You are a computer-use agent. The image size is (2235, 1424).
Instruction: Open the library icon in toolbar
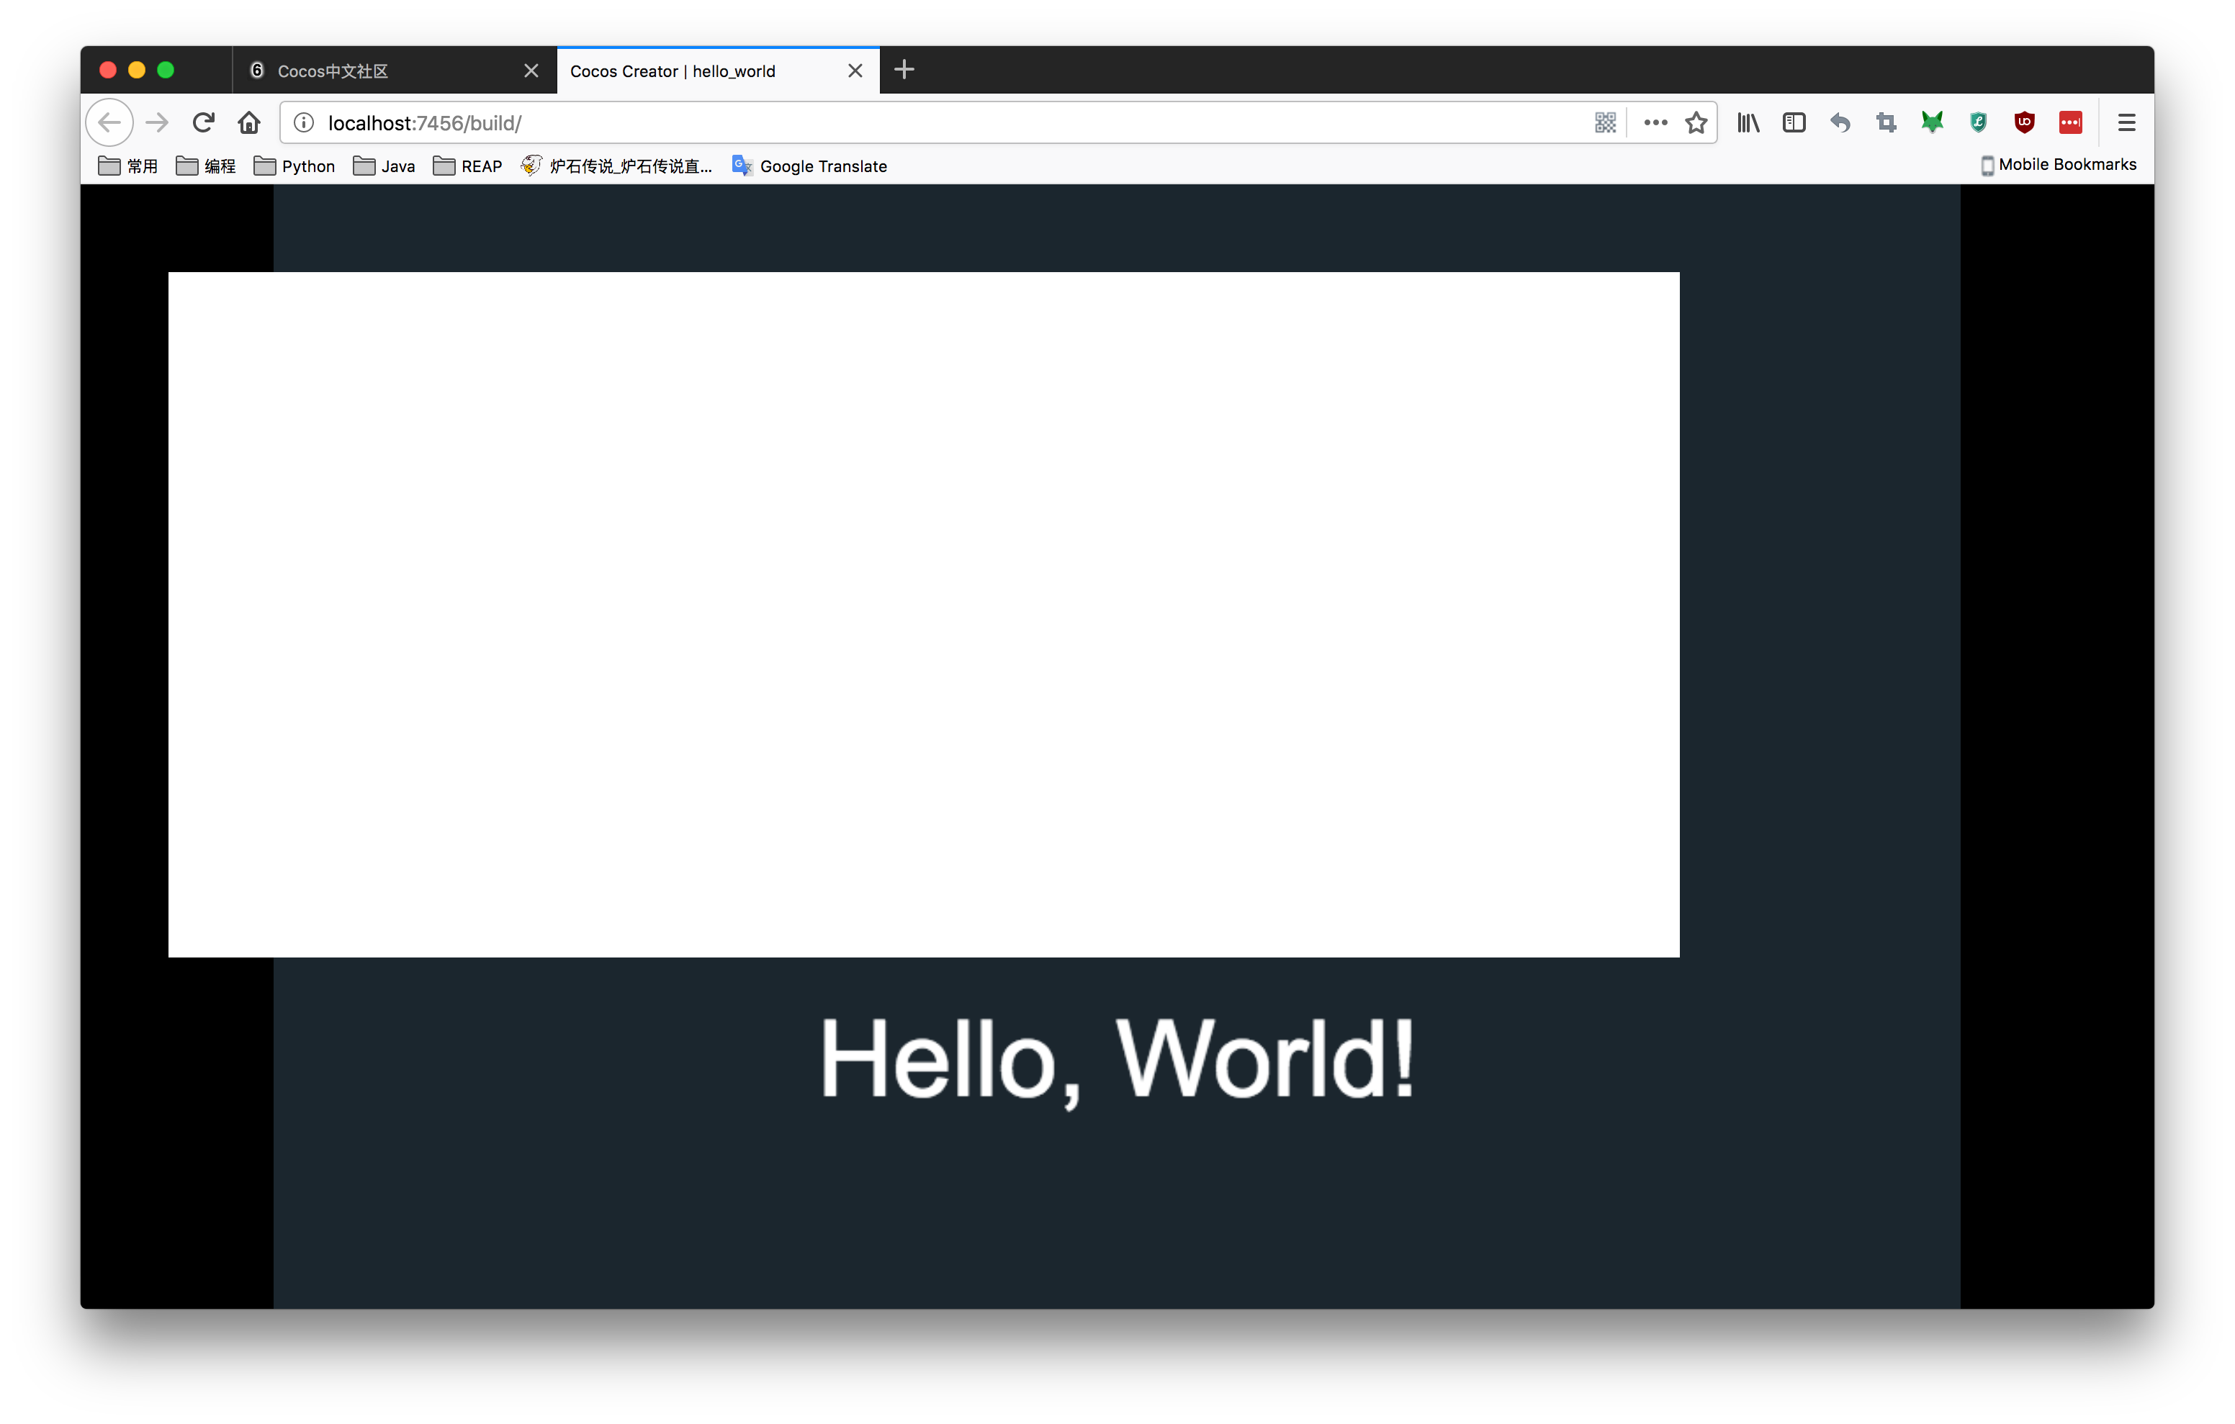[1748, 122]
